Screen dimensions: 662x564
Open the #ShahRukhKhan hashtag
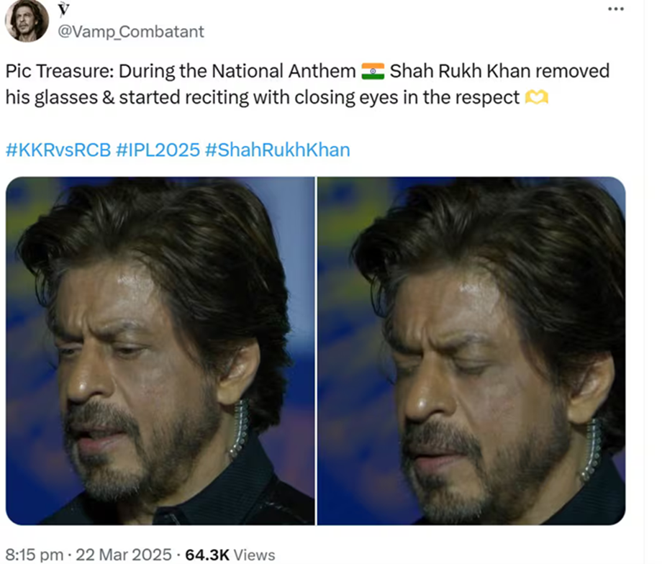point(277,150)
